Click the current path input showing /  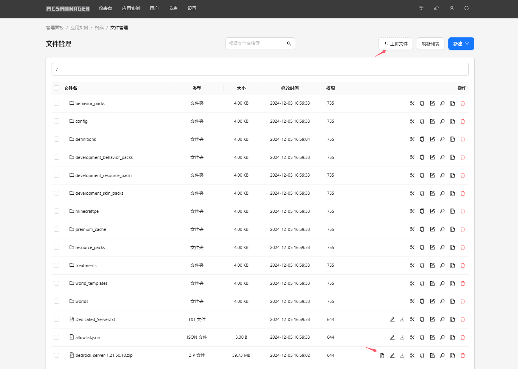point(260,69)
